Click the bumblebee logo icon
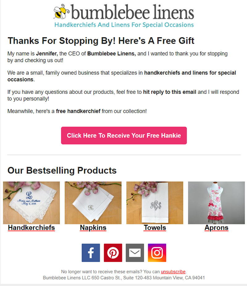The width and height of the screenshot is (247, 286). 61,11
